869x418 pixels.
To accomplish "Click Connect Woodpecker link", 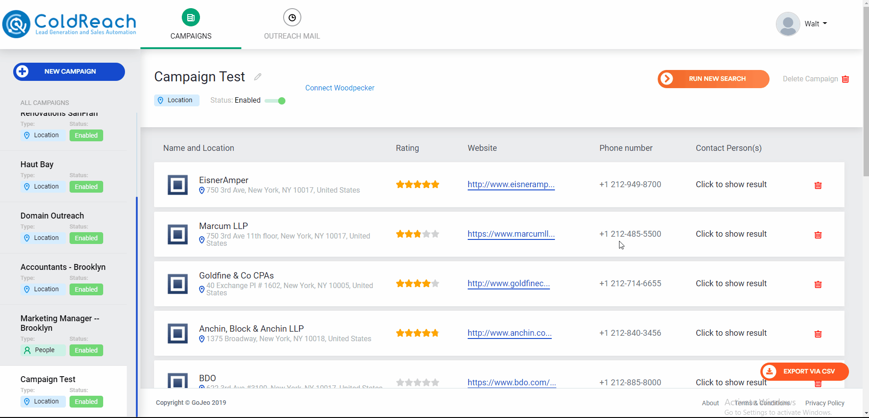I will (340, 88).
